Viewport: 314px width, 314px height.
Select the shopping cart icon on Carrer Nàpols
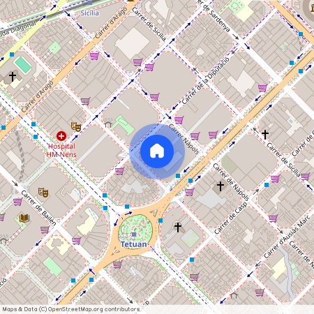point(179,120)
